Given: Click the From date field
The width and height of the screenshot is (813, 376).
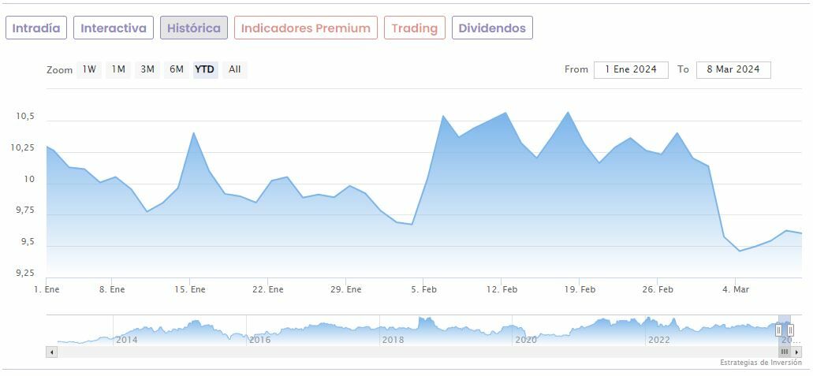Looking at the screenshot, I should click(x=631, y=69).
